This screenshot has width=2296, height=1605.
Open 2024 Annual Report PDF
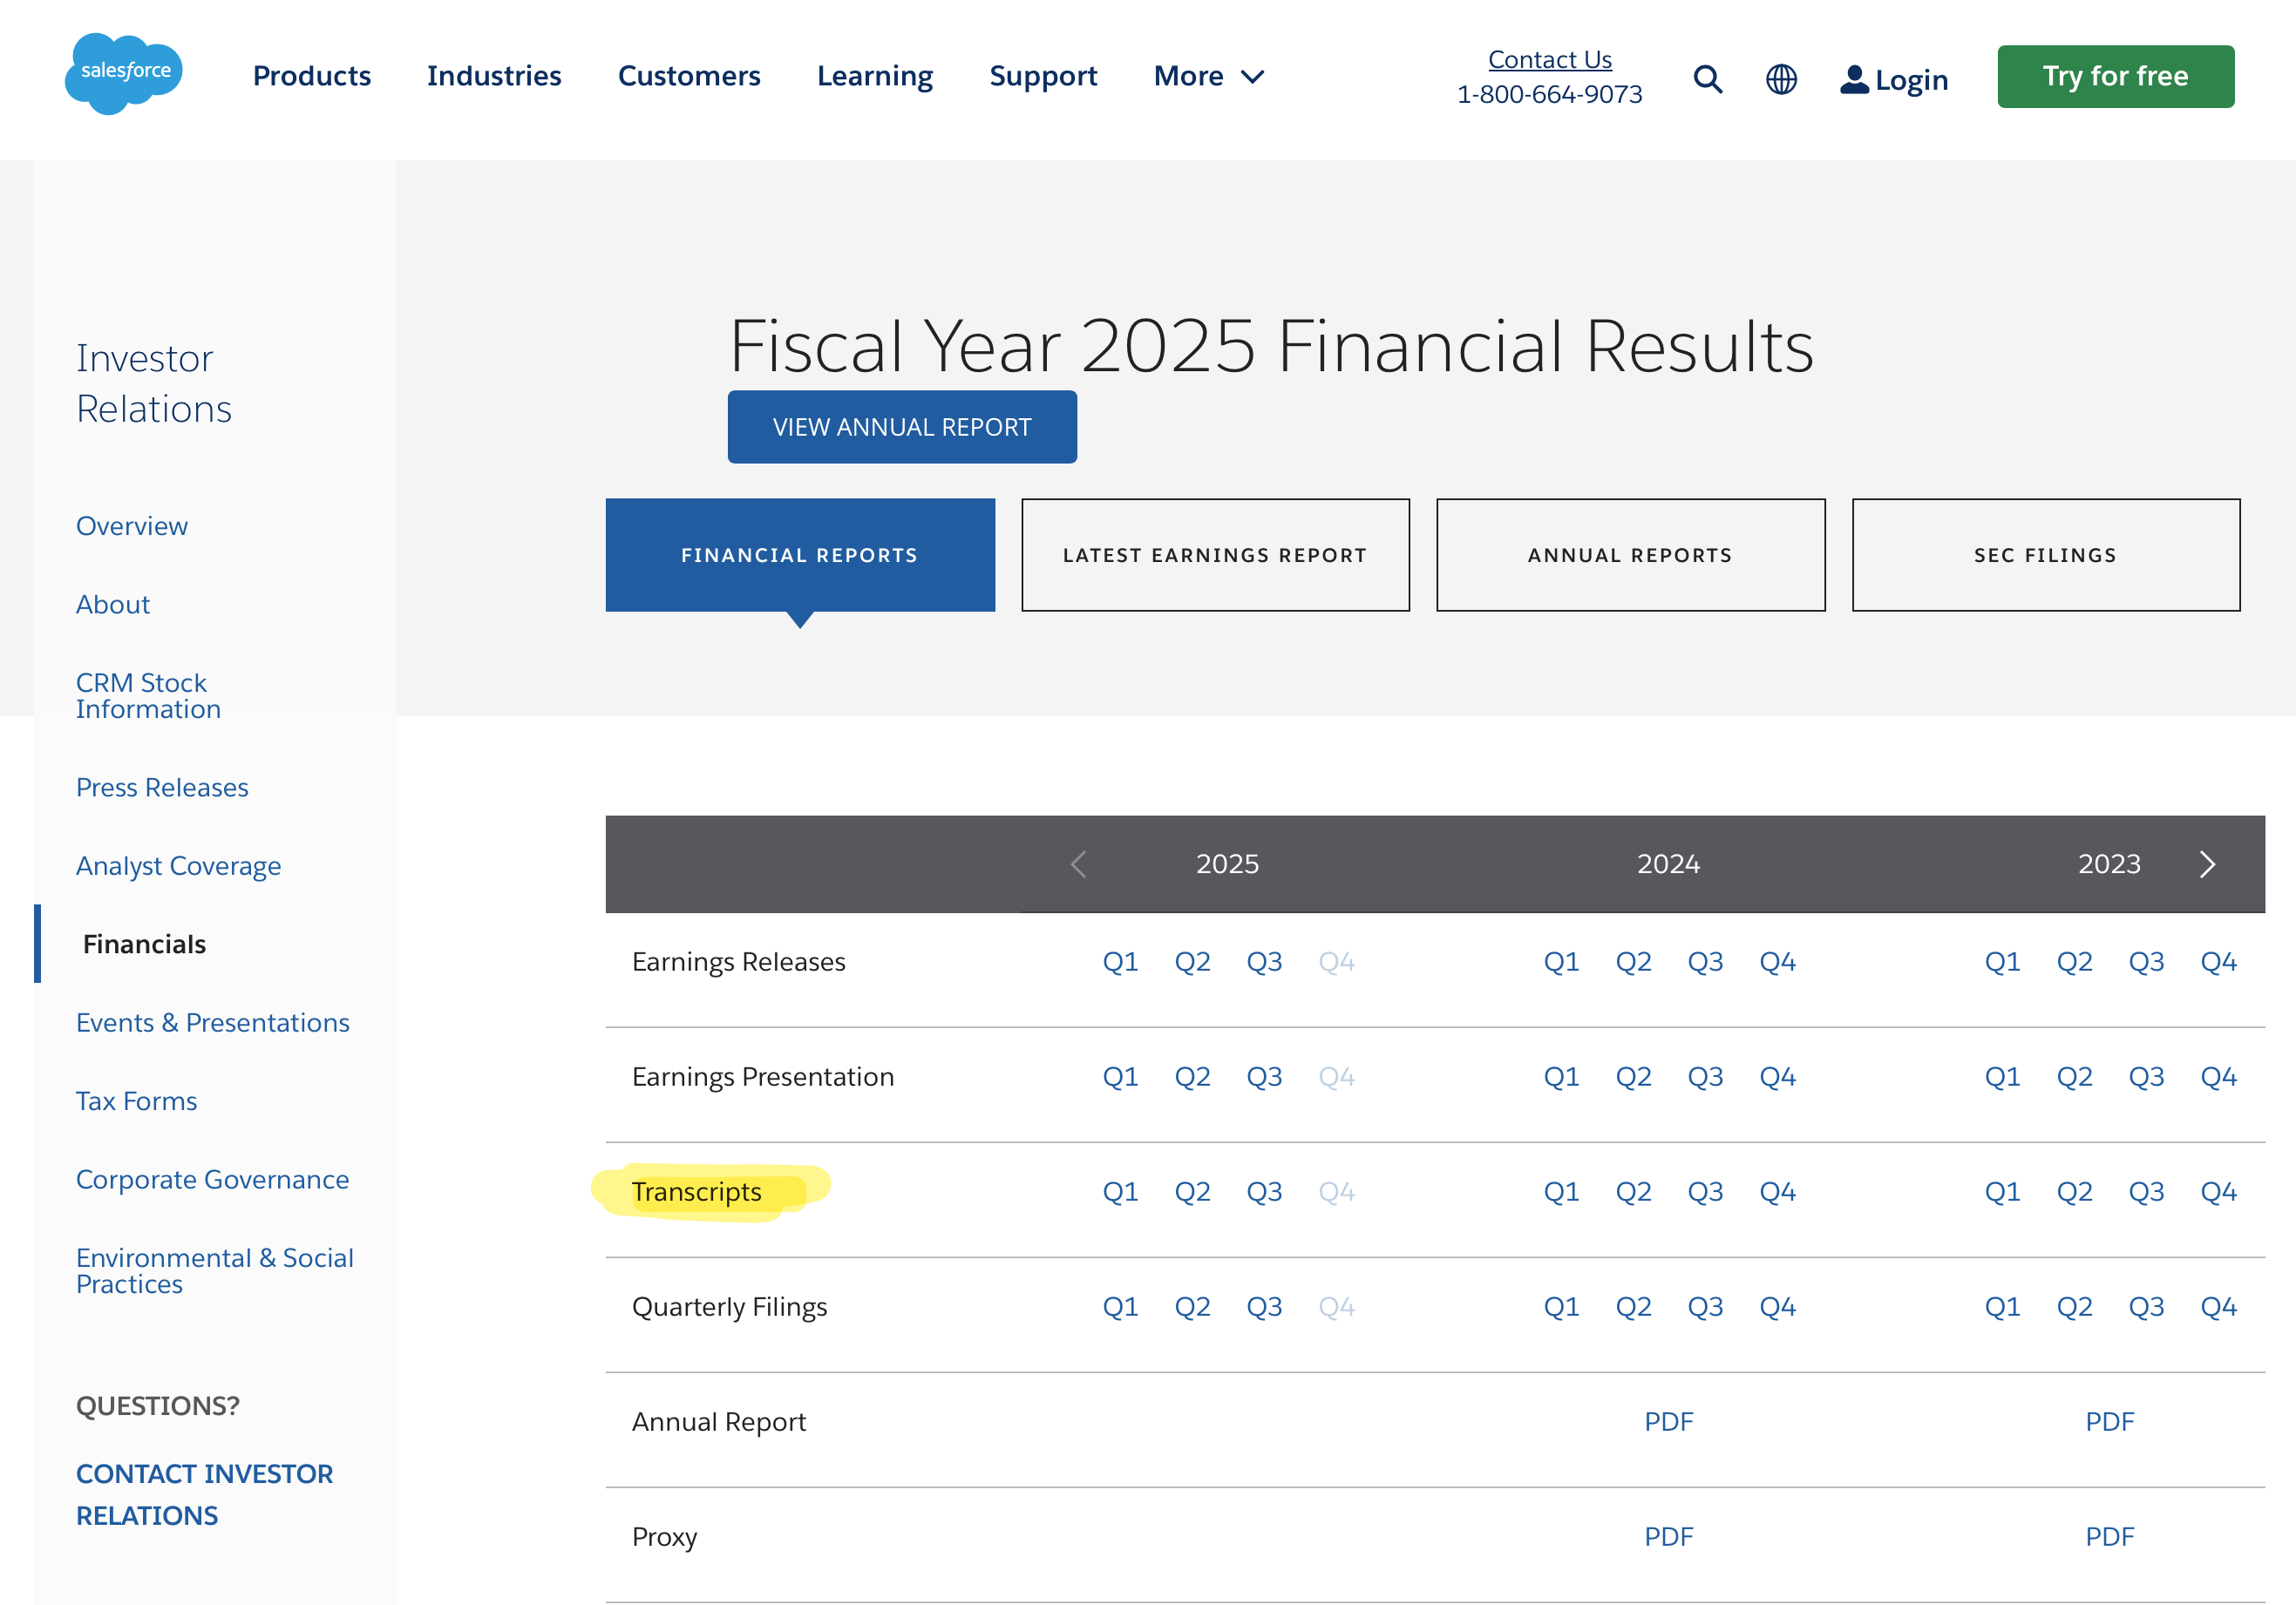tap(1668, 1421)
